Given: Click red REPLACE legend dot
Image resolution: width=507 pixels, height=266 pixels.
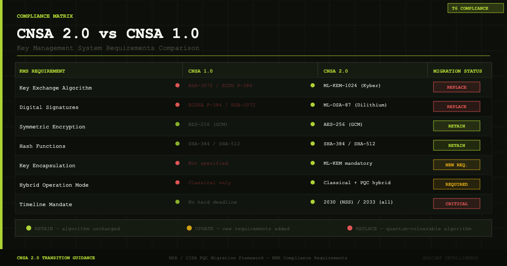Looking at the screenshot, I should [x=350, y=228].
